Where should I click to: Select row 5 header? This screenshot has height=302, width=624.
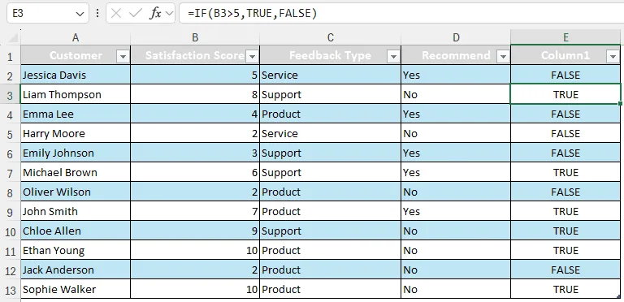10,134
